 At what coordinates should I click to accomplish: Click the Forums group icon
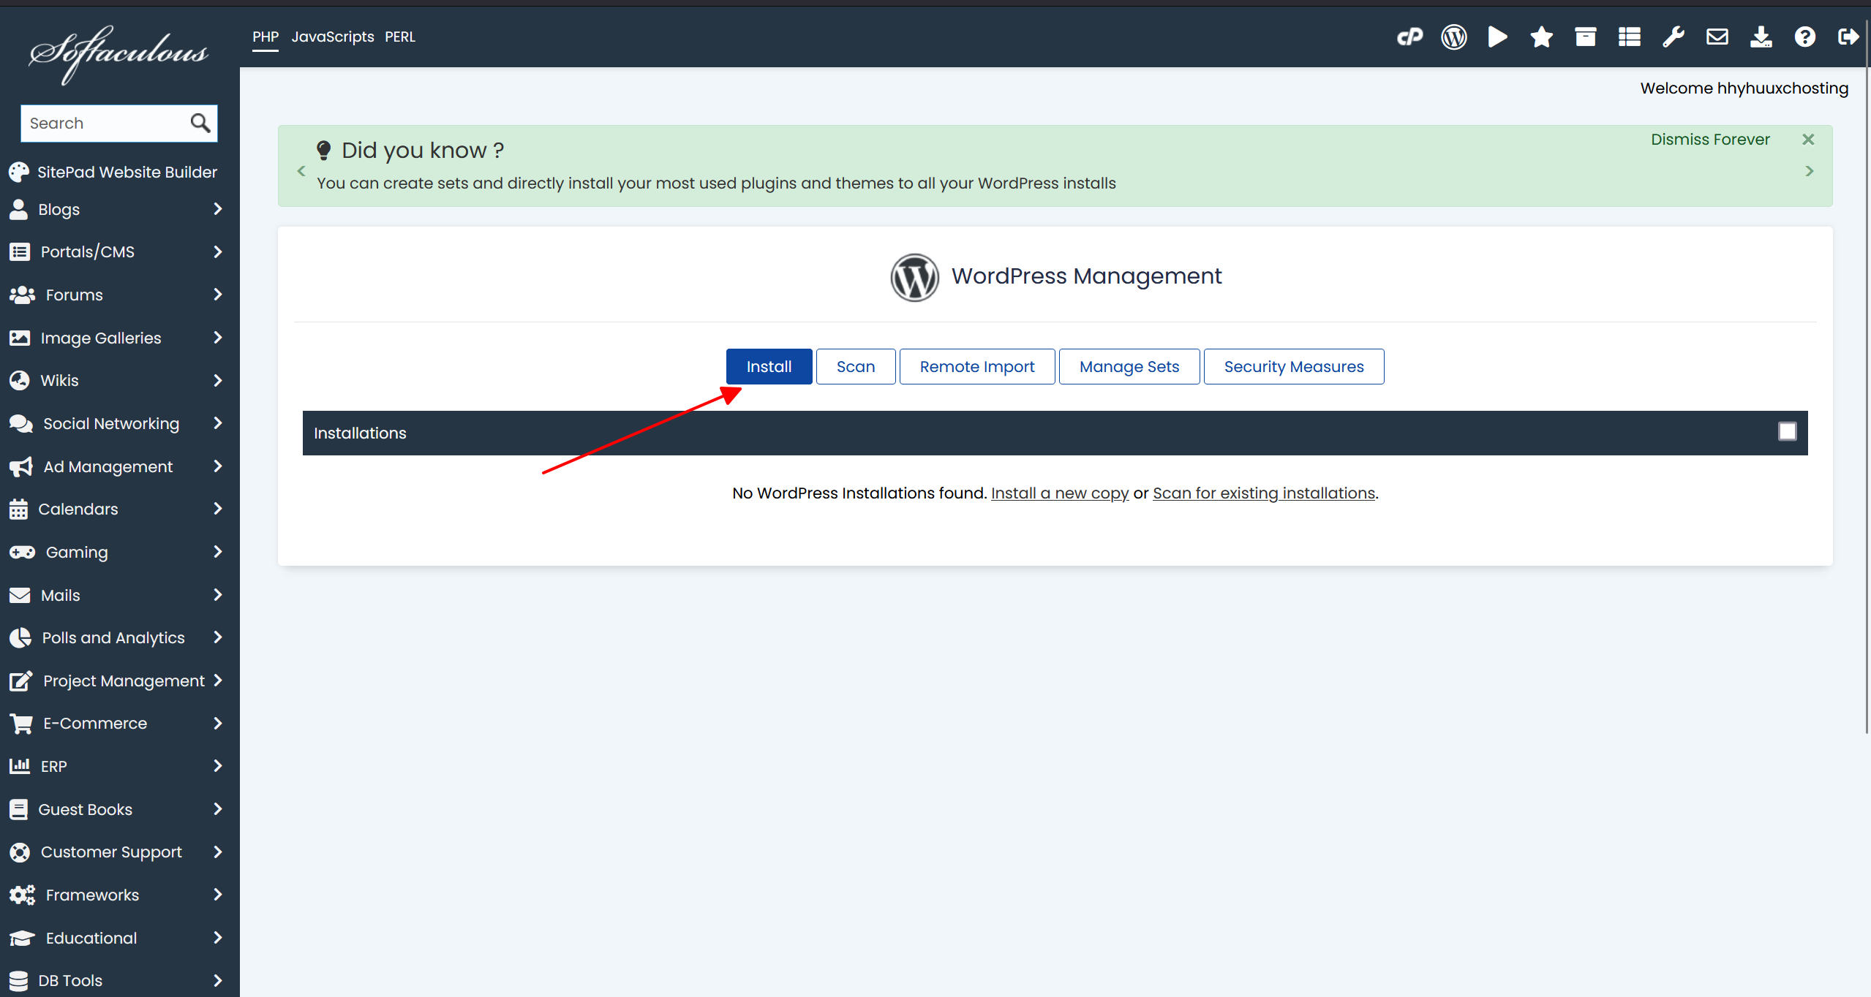[22, 295]
